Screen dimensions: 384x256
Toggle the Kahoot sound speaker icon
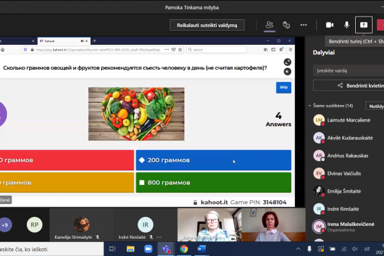[287, 72]
